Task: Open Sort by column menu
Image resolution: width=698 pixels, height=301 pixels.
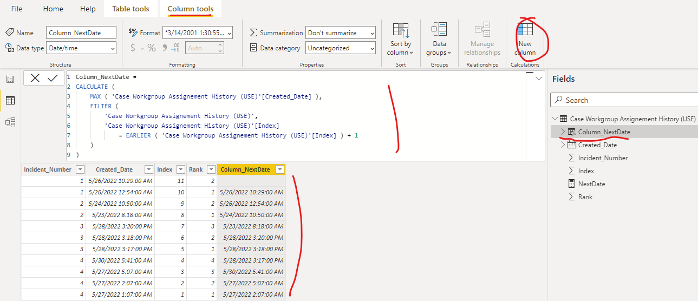Action: coord(401,40)
